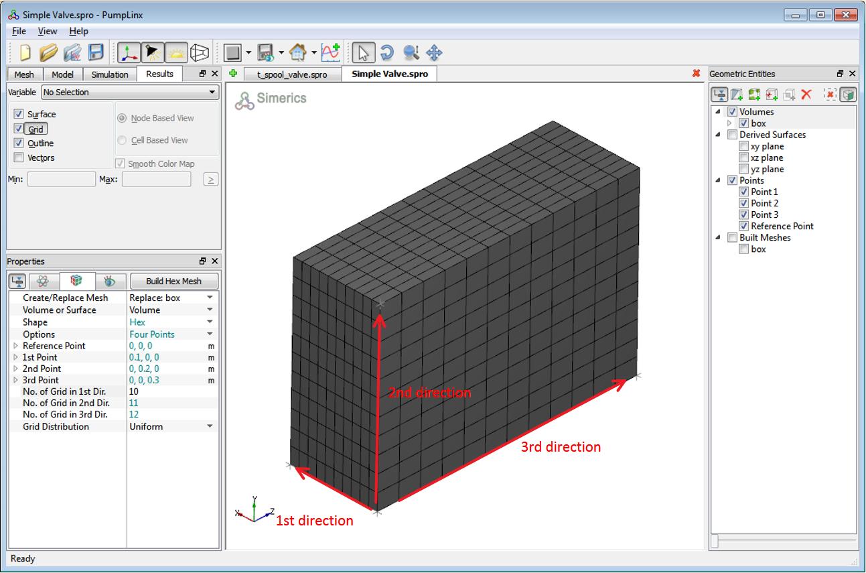Image resolution: width=866 pixels, height=573 pixels.
Task: Expand the 1st Point property row
Action: click(15, 357)
